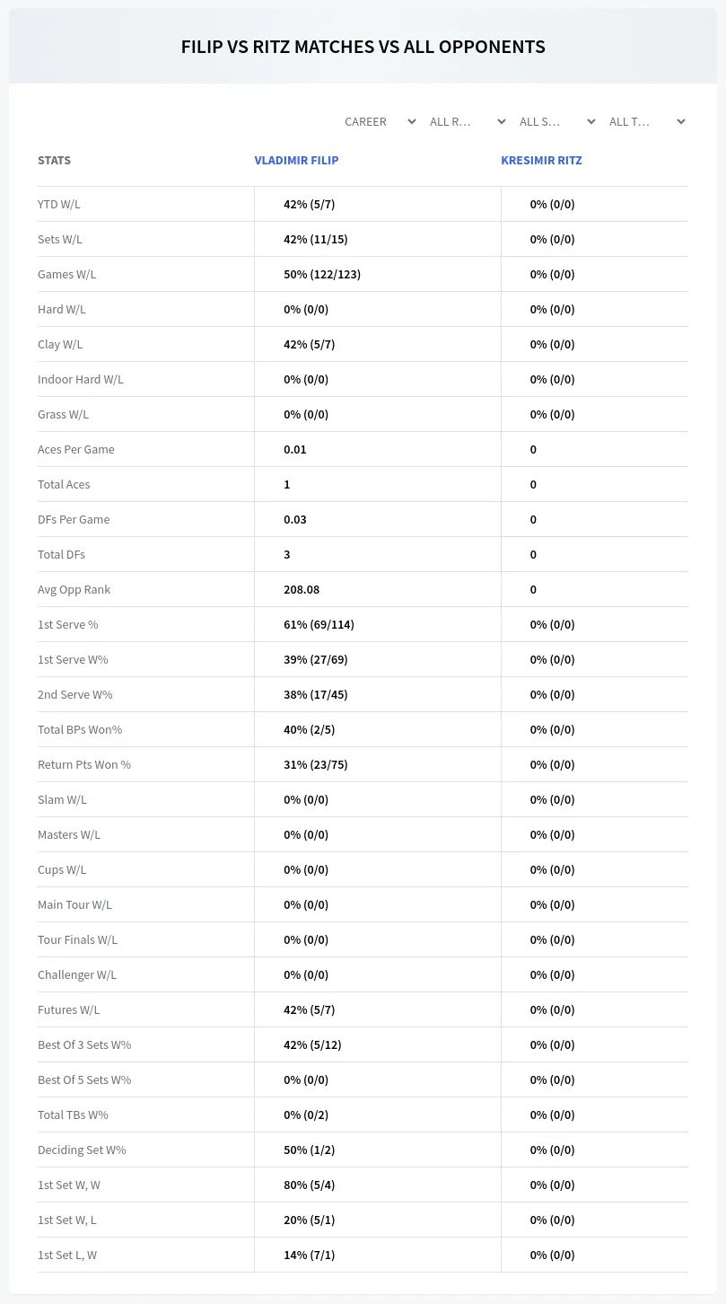
Task: Open the ALL S... surfaces dropdown
Action: pyautogui.click(x=555, y=121)
